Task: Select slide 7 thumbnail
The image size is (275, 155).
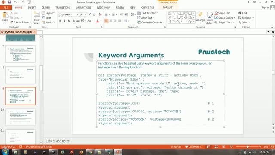Action: pyautogui.click(x=20, y=54)
